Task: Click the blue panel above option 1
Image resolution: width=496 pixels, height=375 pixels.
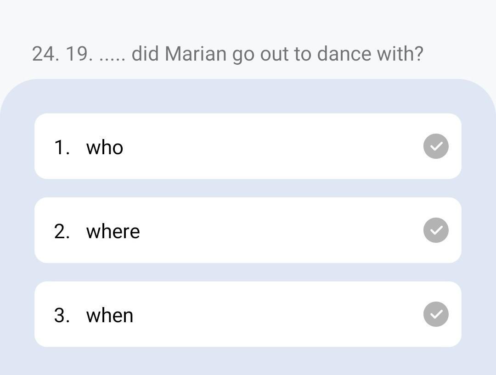Action: tap(248, 97)
